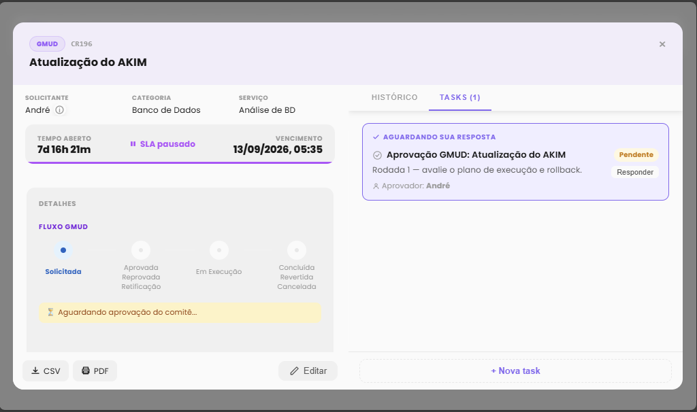Click the SLA pausado status text
The image size is (697, 412).
pyautogui.click(x=167, y=144)
